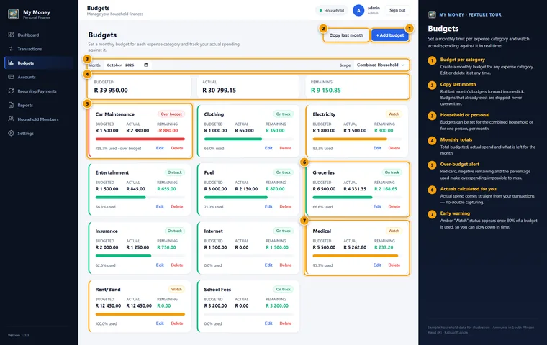Edit the Fuel budget
The height and width of the screenshot is (345, 547).
coord(268,207)
